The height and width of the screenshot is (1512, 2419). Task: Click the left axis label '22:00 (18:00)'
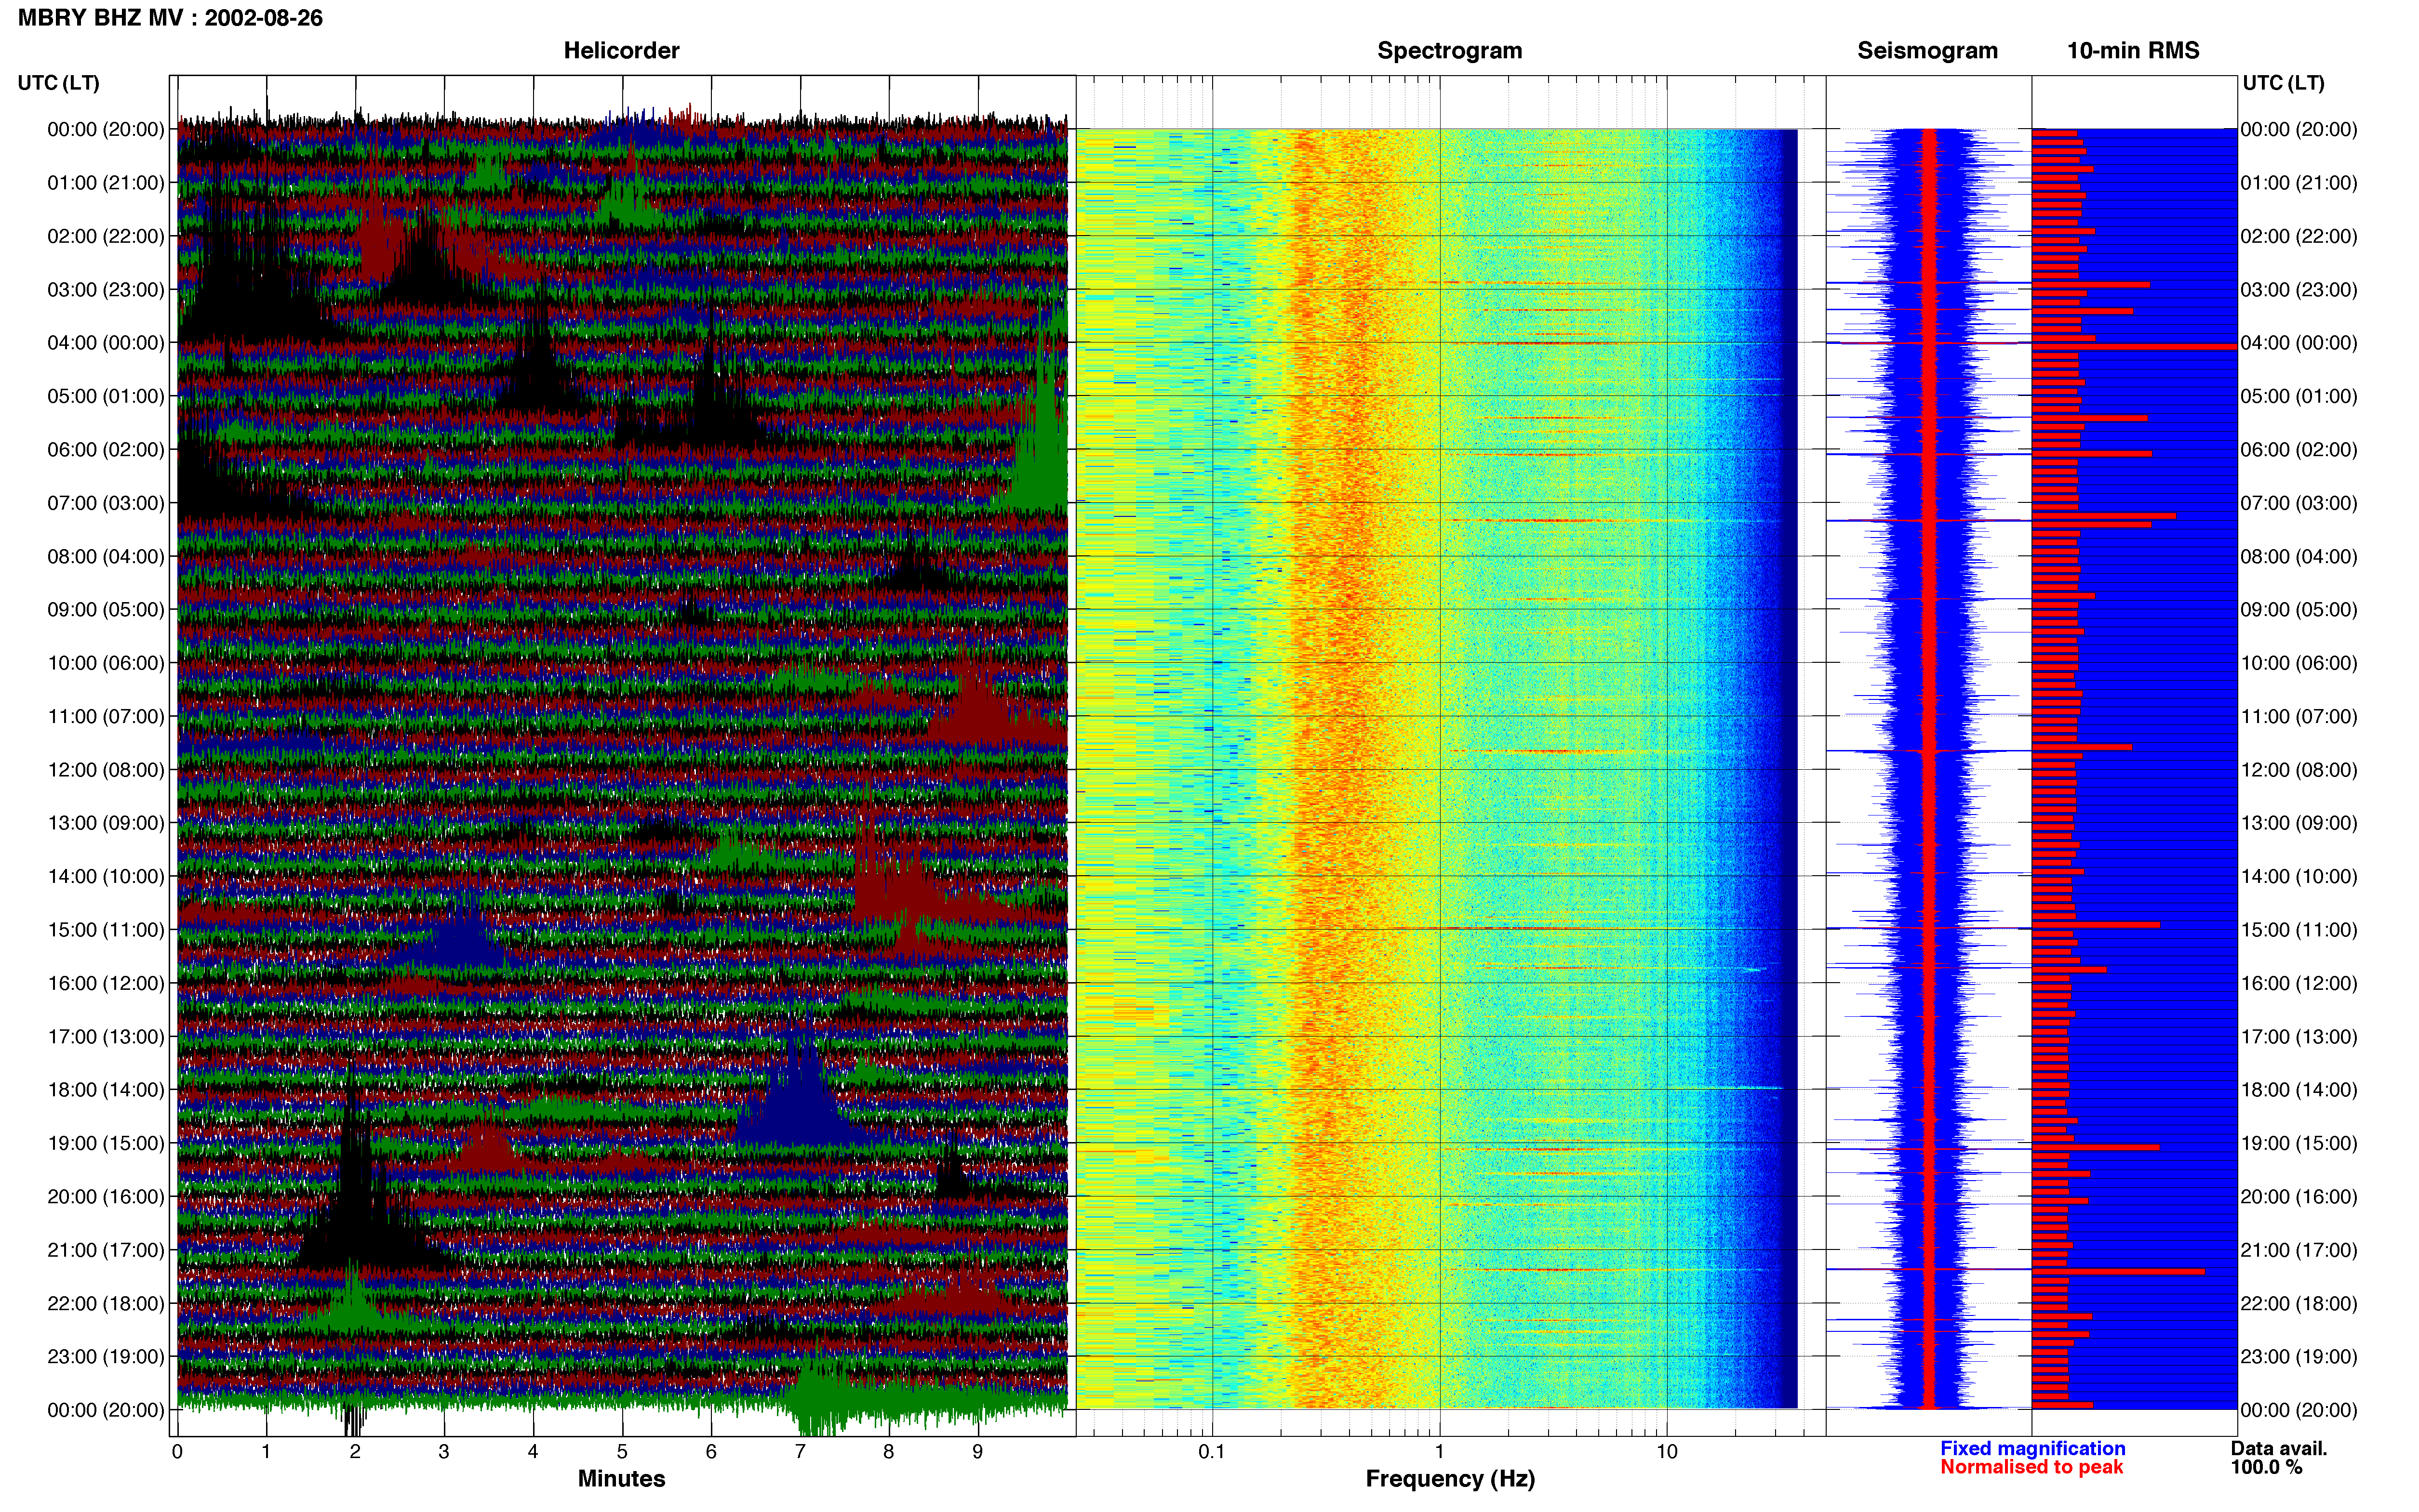(106, 1303)
